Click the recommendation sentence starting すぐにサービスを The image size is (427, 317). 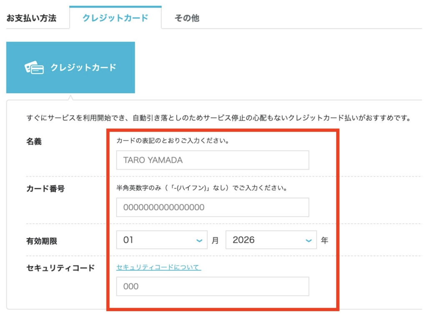(x=219, y=118)
